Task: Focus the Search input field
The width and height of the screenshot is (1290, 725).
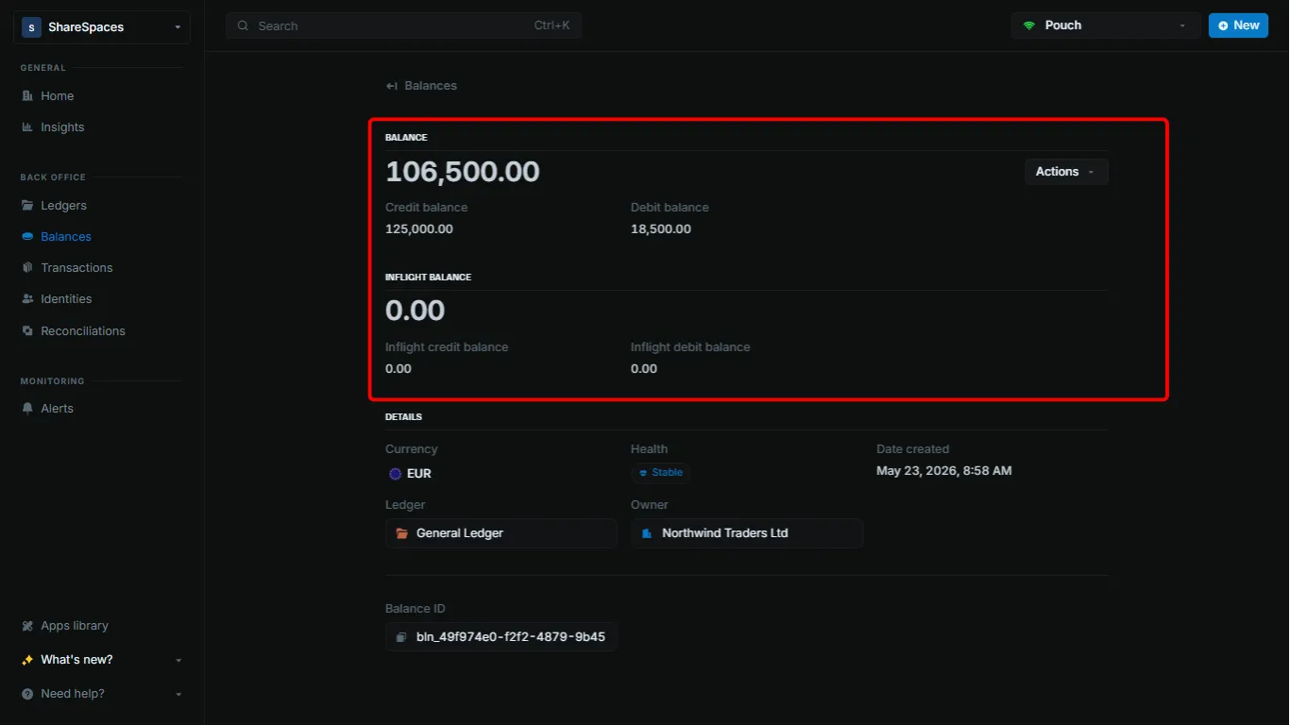Action: (403, 26)
